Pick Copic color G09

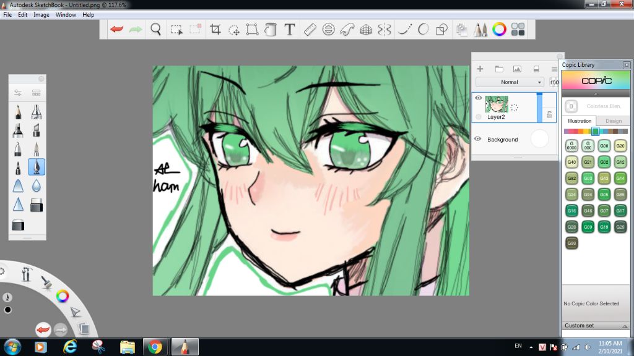588,226
